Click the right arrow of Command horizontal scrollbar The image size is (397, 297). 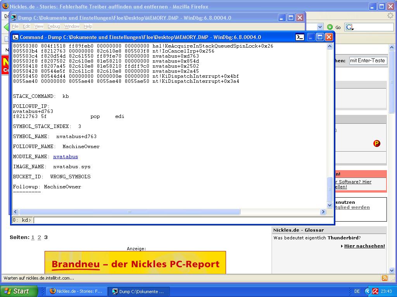pos(323,212)
